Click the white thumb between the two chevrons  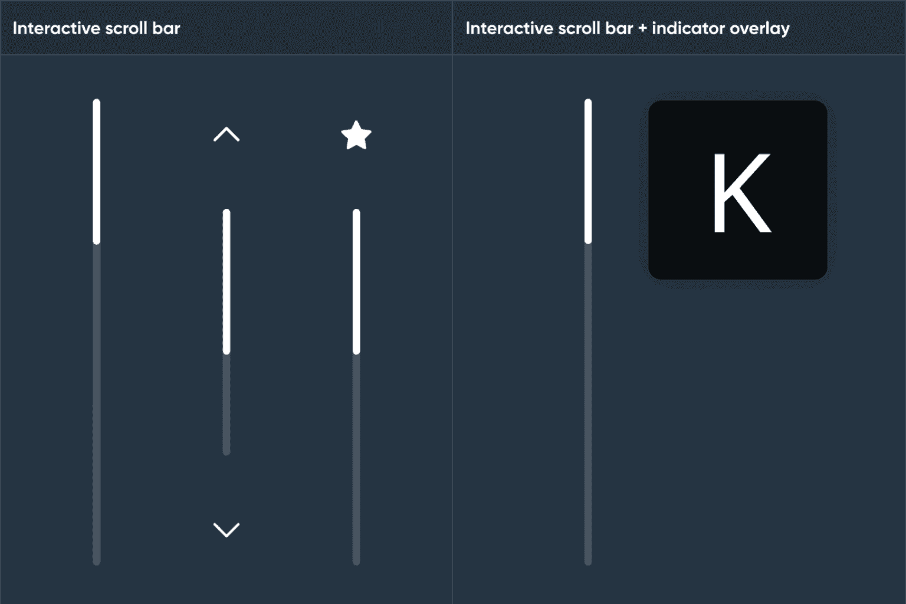pos(226,281)
